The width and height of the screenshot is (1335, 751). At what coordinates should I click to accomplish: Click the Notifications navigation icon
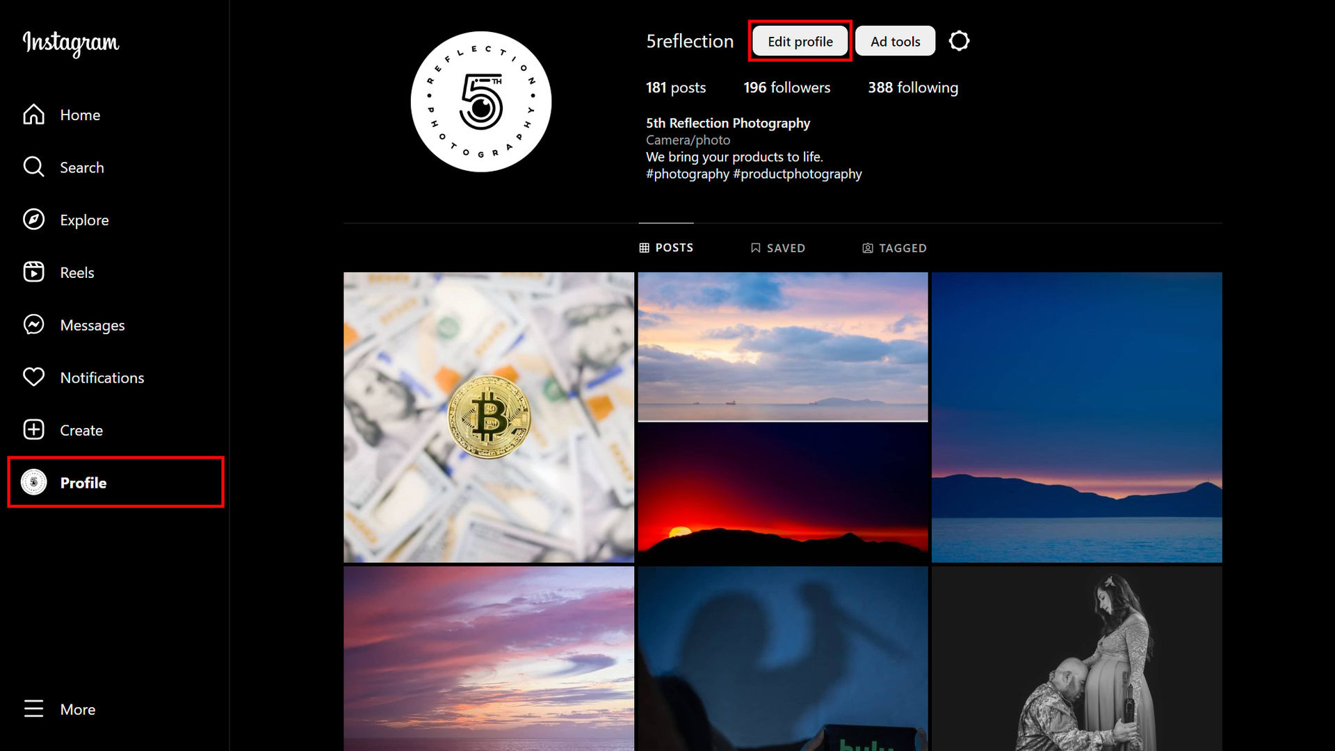[33, 377]
